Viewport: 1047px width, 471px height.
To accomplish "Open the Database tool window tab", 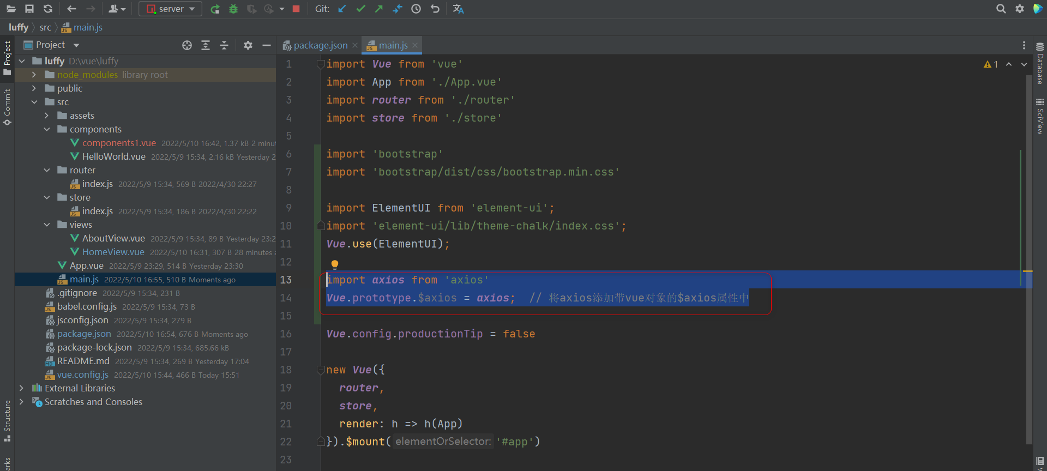I will 1040,64.
